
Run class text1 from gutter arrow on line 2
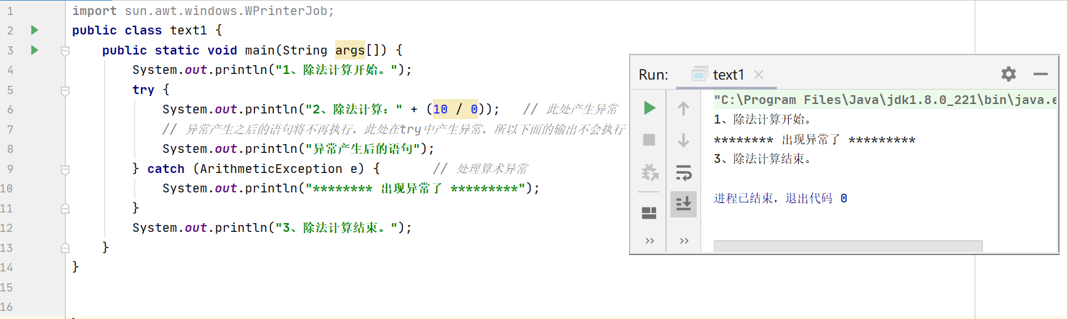[34, 30]
